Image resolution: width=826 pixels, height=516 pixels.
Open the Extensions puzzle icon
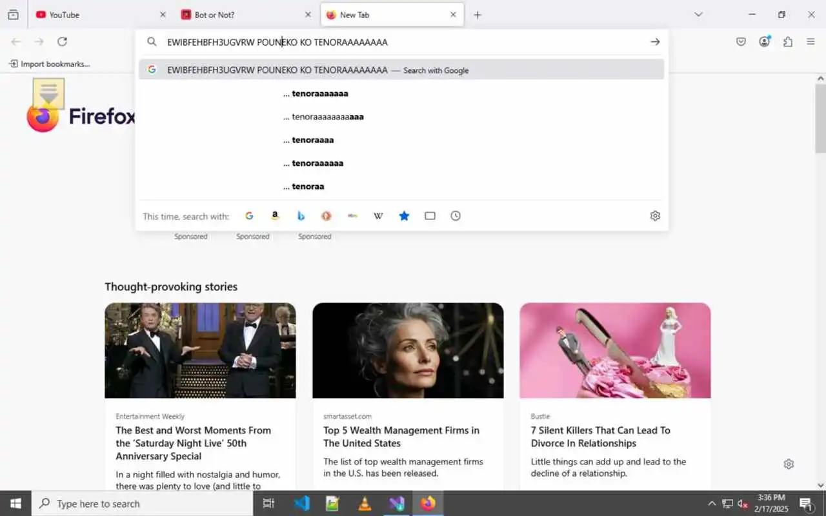point(788,42)
